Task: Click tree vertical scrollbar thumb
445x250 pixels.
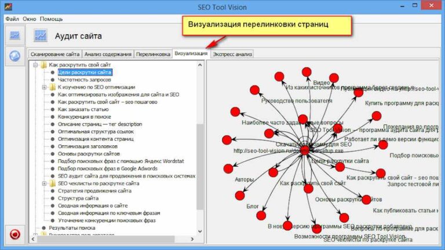Action: coord(200,167)
